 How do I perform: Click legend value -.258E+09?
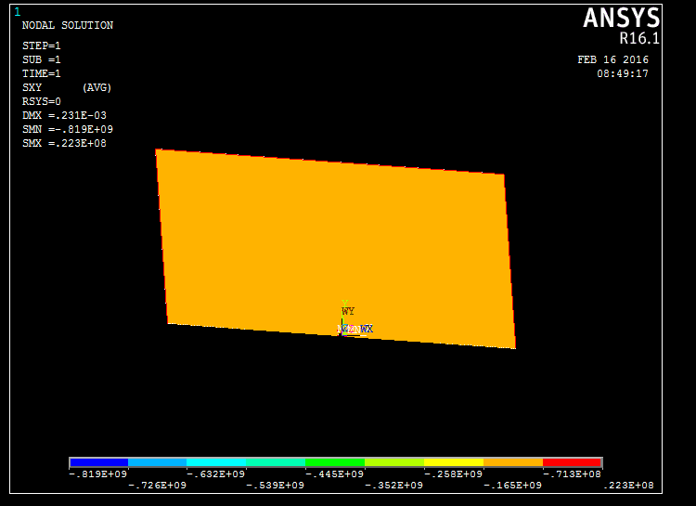tap(453, 474)
